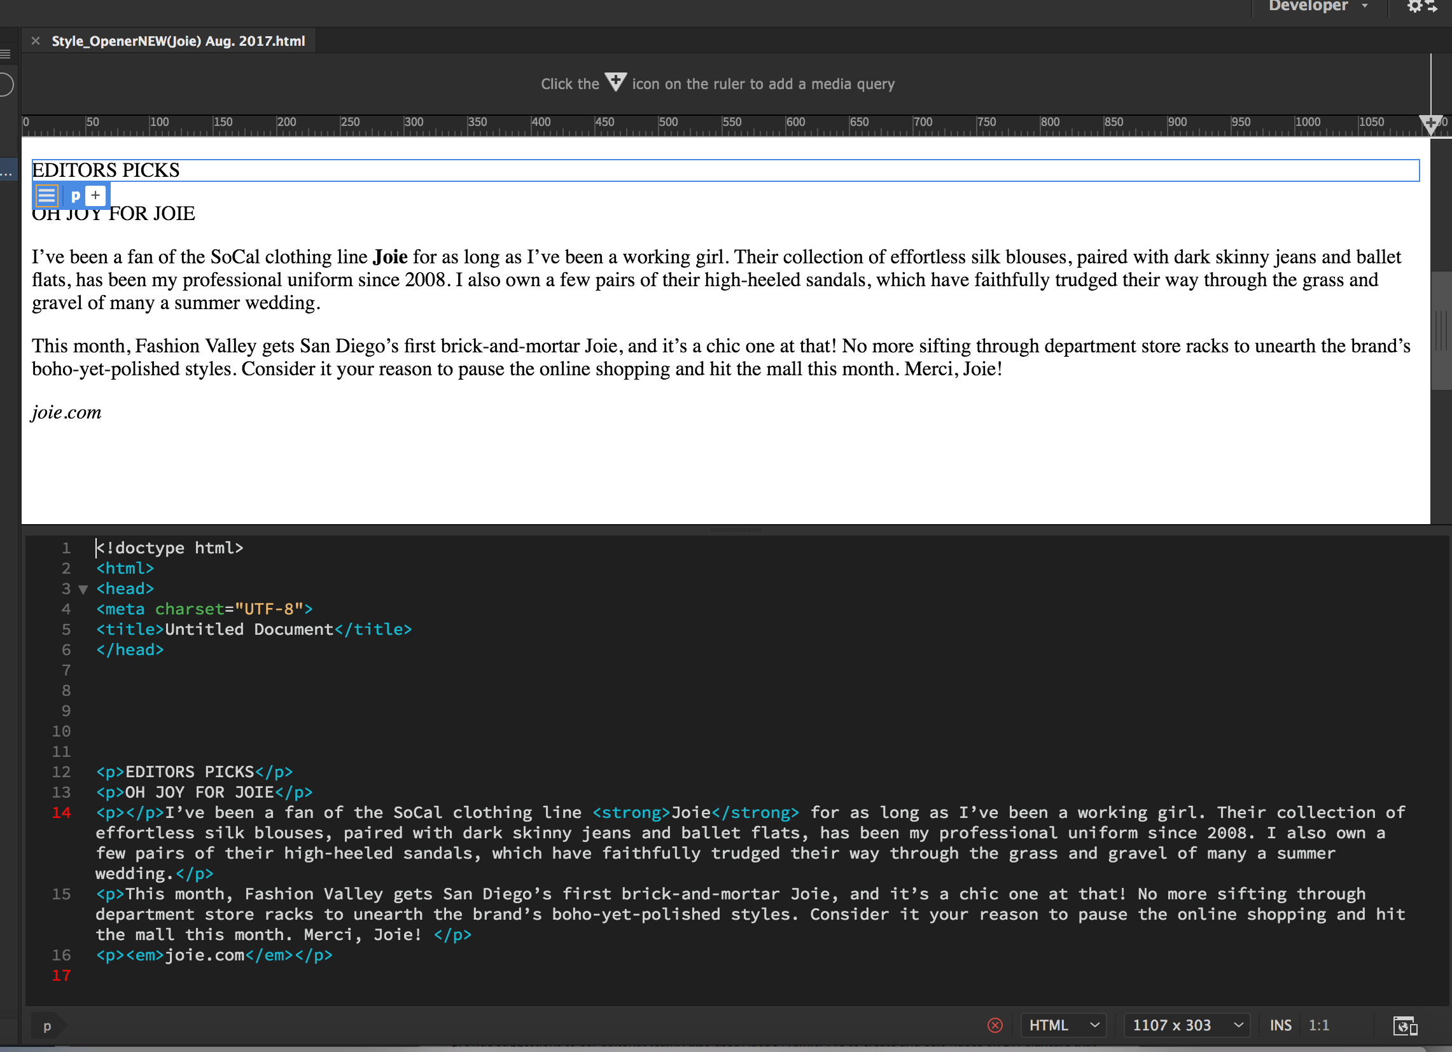Add class/ID with plus button on element display

pyautogui.click(x=95, y=195)
